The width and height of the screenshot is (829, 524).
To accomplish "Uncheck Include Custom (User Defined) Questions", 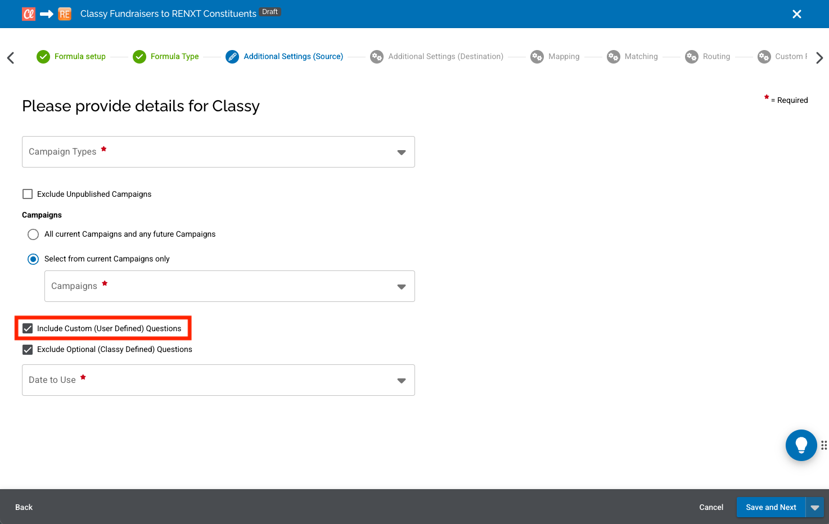I will point(28,328).
